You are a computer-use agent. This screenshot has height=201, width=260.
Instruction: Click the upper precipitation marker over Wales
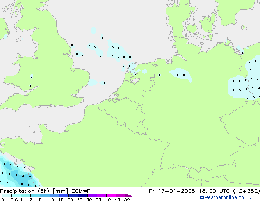32,76
